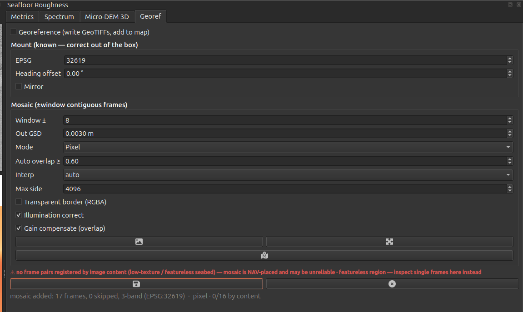Decrease Max side with down arrow

(510, 191)
